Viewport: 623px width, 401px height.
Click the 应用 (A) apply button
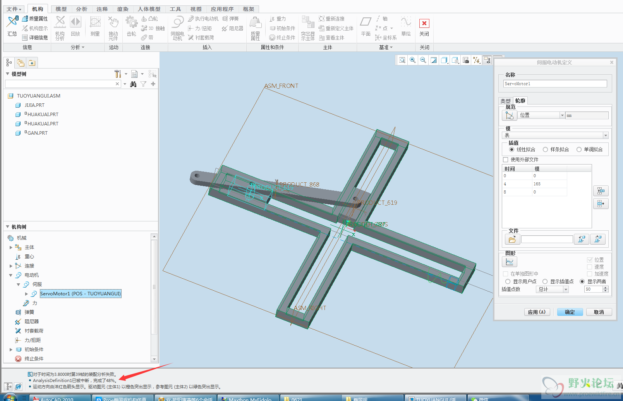pos(537,312)
